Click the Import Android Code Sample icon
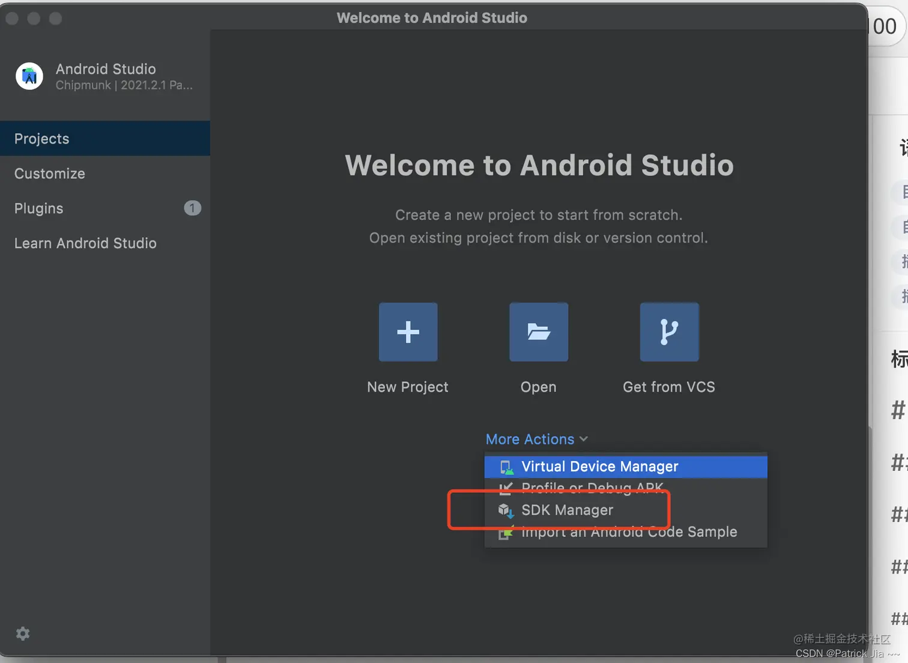The height and width of the screenshot is (663, 908). point(506,532)
